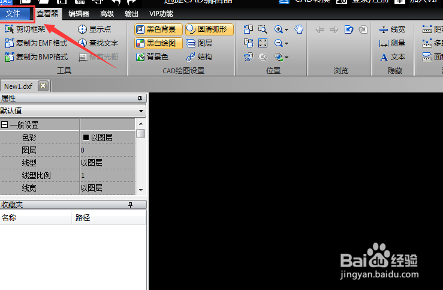Pin the 属性 properties panel

pos(140,98)
